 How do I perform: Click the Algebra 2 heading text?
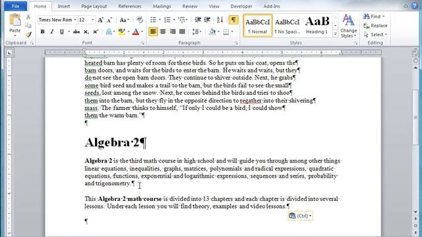coord(112,142)
